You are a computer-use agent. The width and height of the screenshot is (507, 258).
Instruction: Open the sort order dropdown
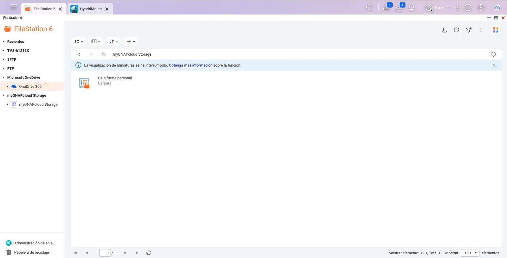tap(113, 41)
